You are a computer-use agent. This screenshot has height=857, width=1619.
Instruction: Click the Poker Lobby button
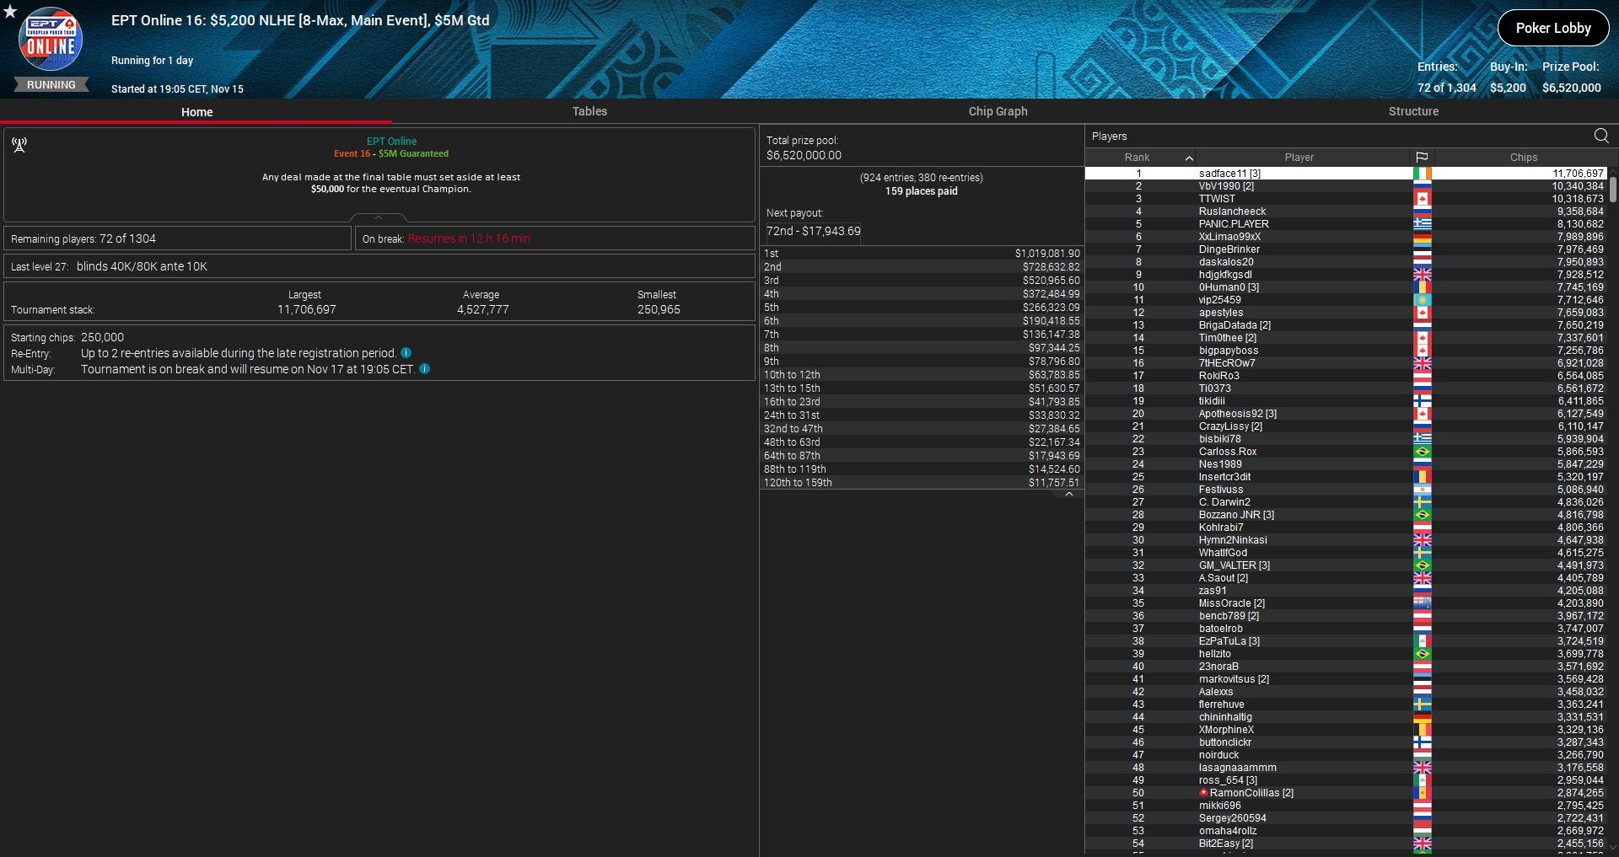[1553, 28]
